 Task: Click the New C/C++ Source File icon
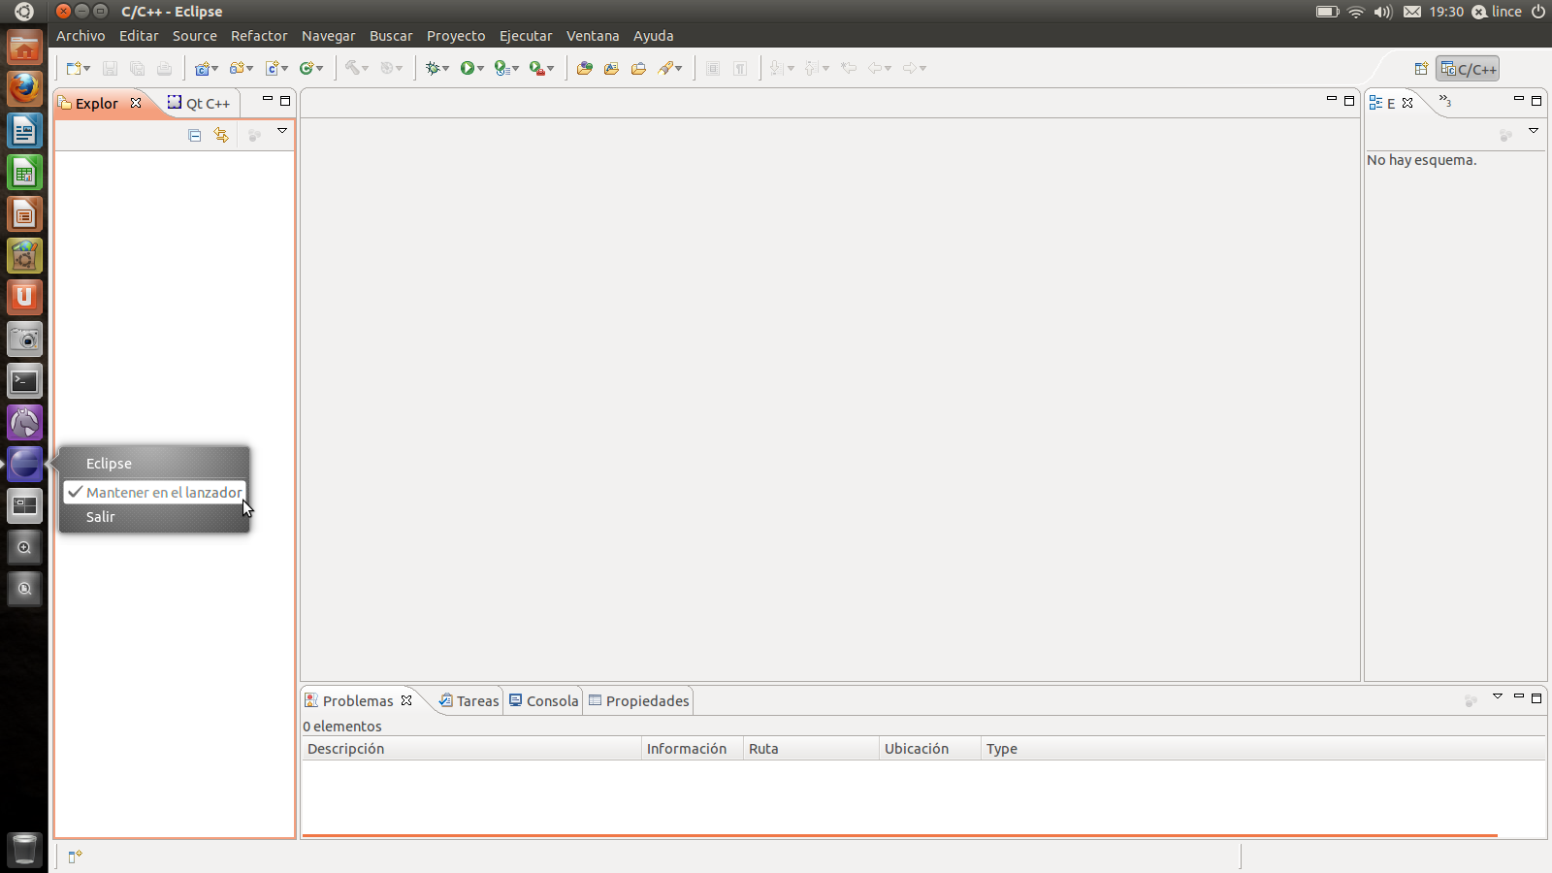273,68
